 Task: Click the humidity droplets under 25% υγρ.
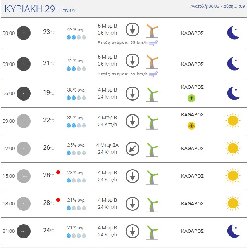click(x=76, y=153)
